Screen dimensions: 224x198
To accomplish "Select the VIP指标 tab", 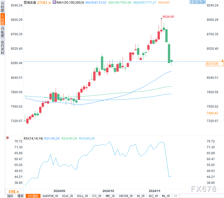I will pyautogui.click(x=33, y=196).
